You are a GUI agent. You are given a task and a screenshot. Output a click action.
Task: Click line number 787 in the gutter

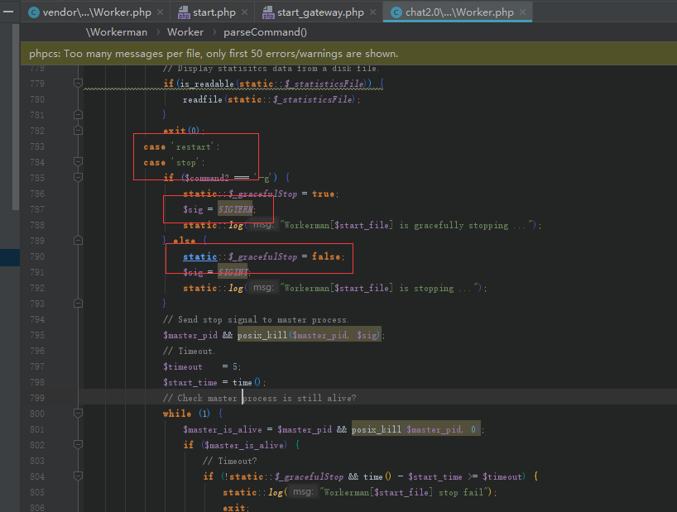[37, 209]
